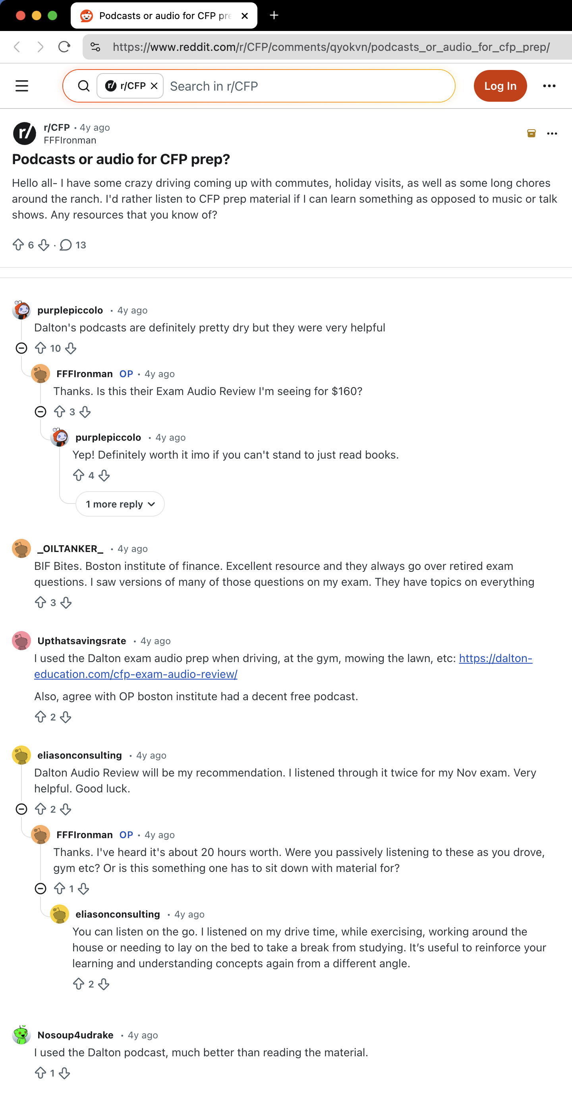The height and width of the screenshot is (1100, 572).
Task: Collapse purplepiccolo's comment thread
Action: (x=21, y=348)
